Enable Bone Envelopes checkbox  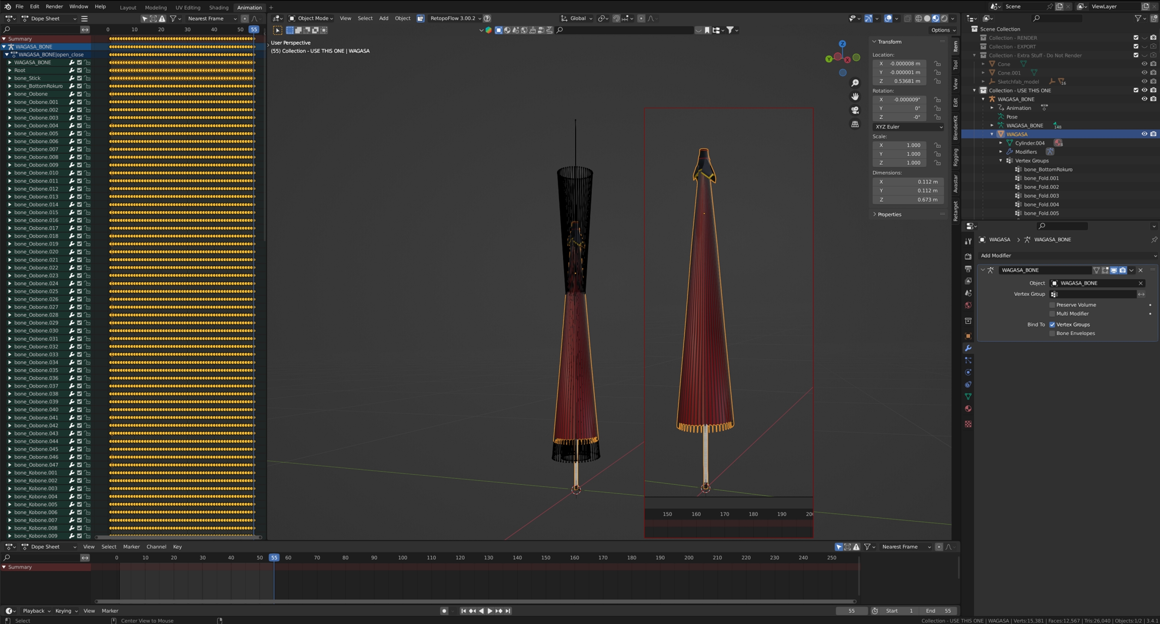coord(1052,333)
